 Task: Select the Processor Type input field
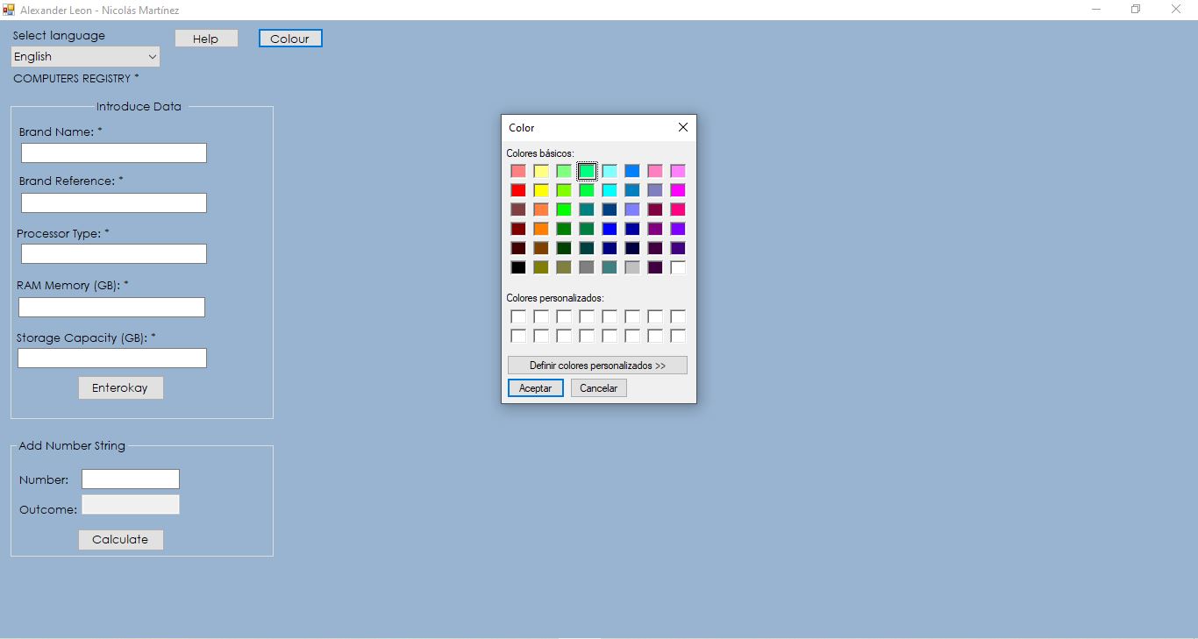[114, 254]
